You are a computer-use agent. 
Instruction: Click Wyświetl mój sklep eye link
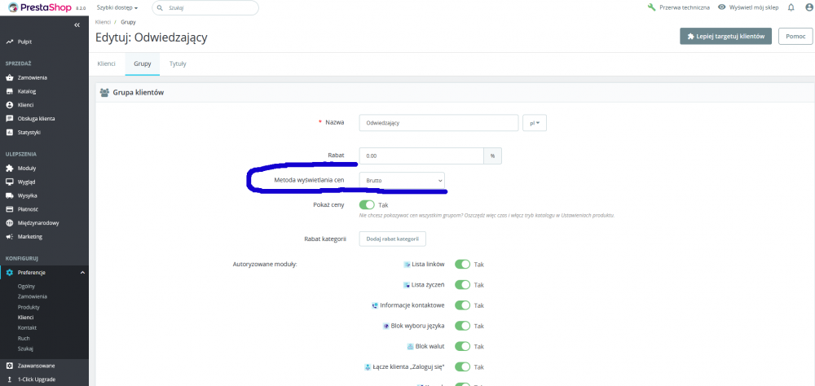748,7
